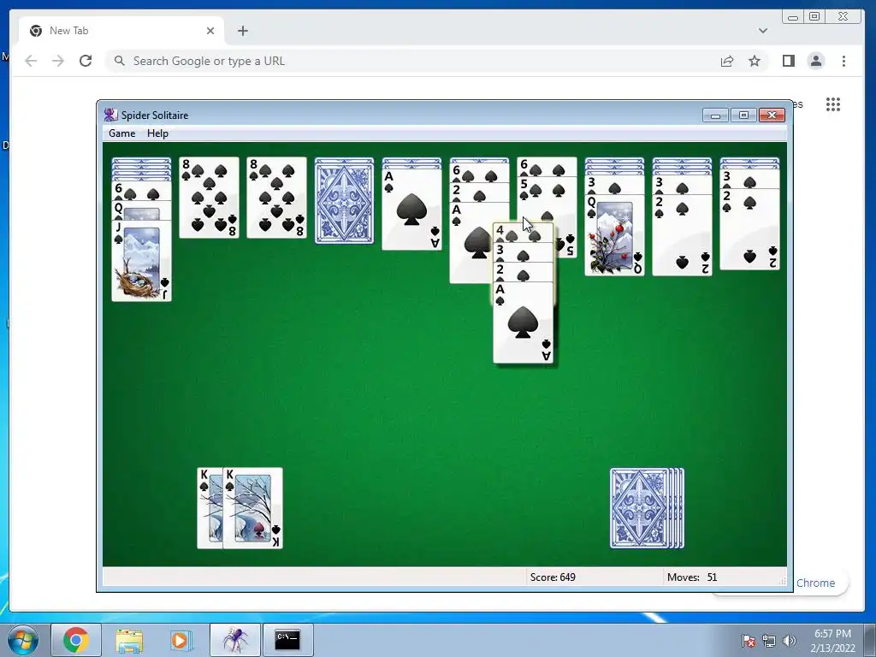Close the Spider Solitaire window

click(x=772, y=115)
